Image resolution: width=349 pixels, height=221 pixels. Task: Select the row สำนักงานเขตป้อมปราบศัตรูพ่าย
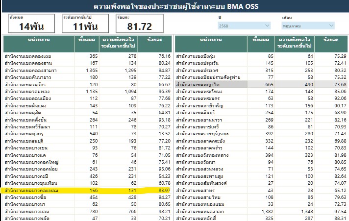coord(261,77)
